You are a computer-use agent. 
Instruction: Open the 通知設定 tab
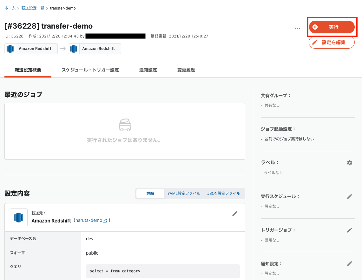tap(148, 70)
